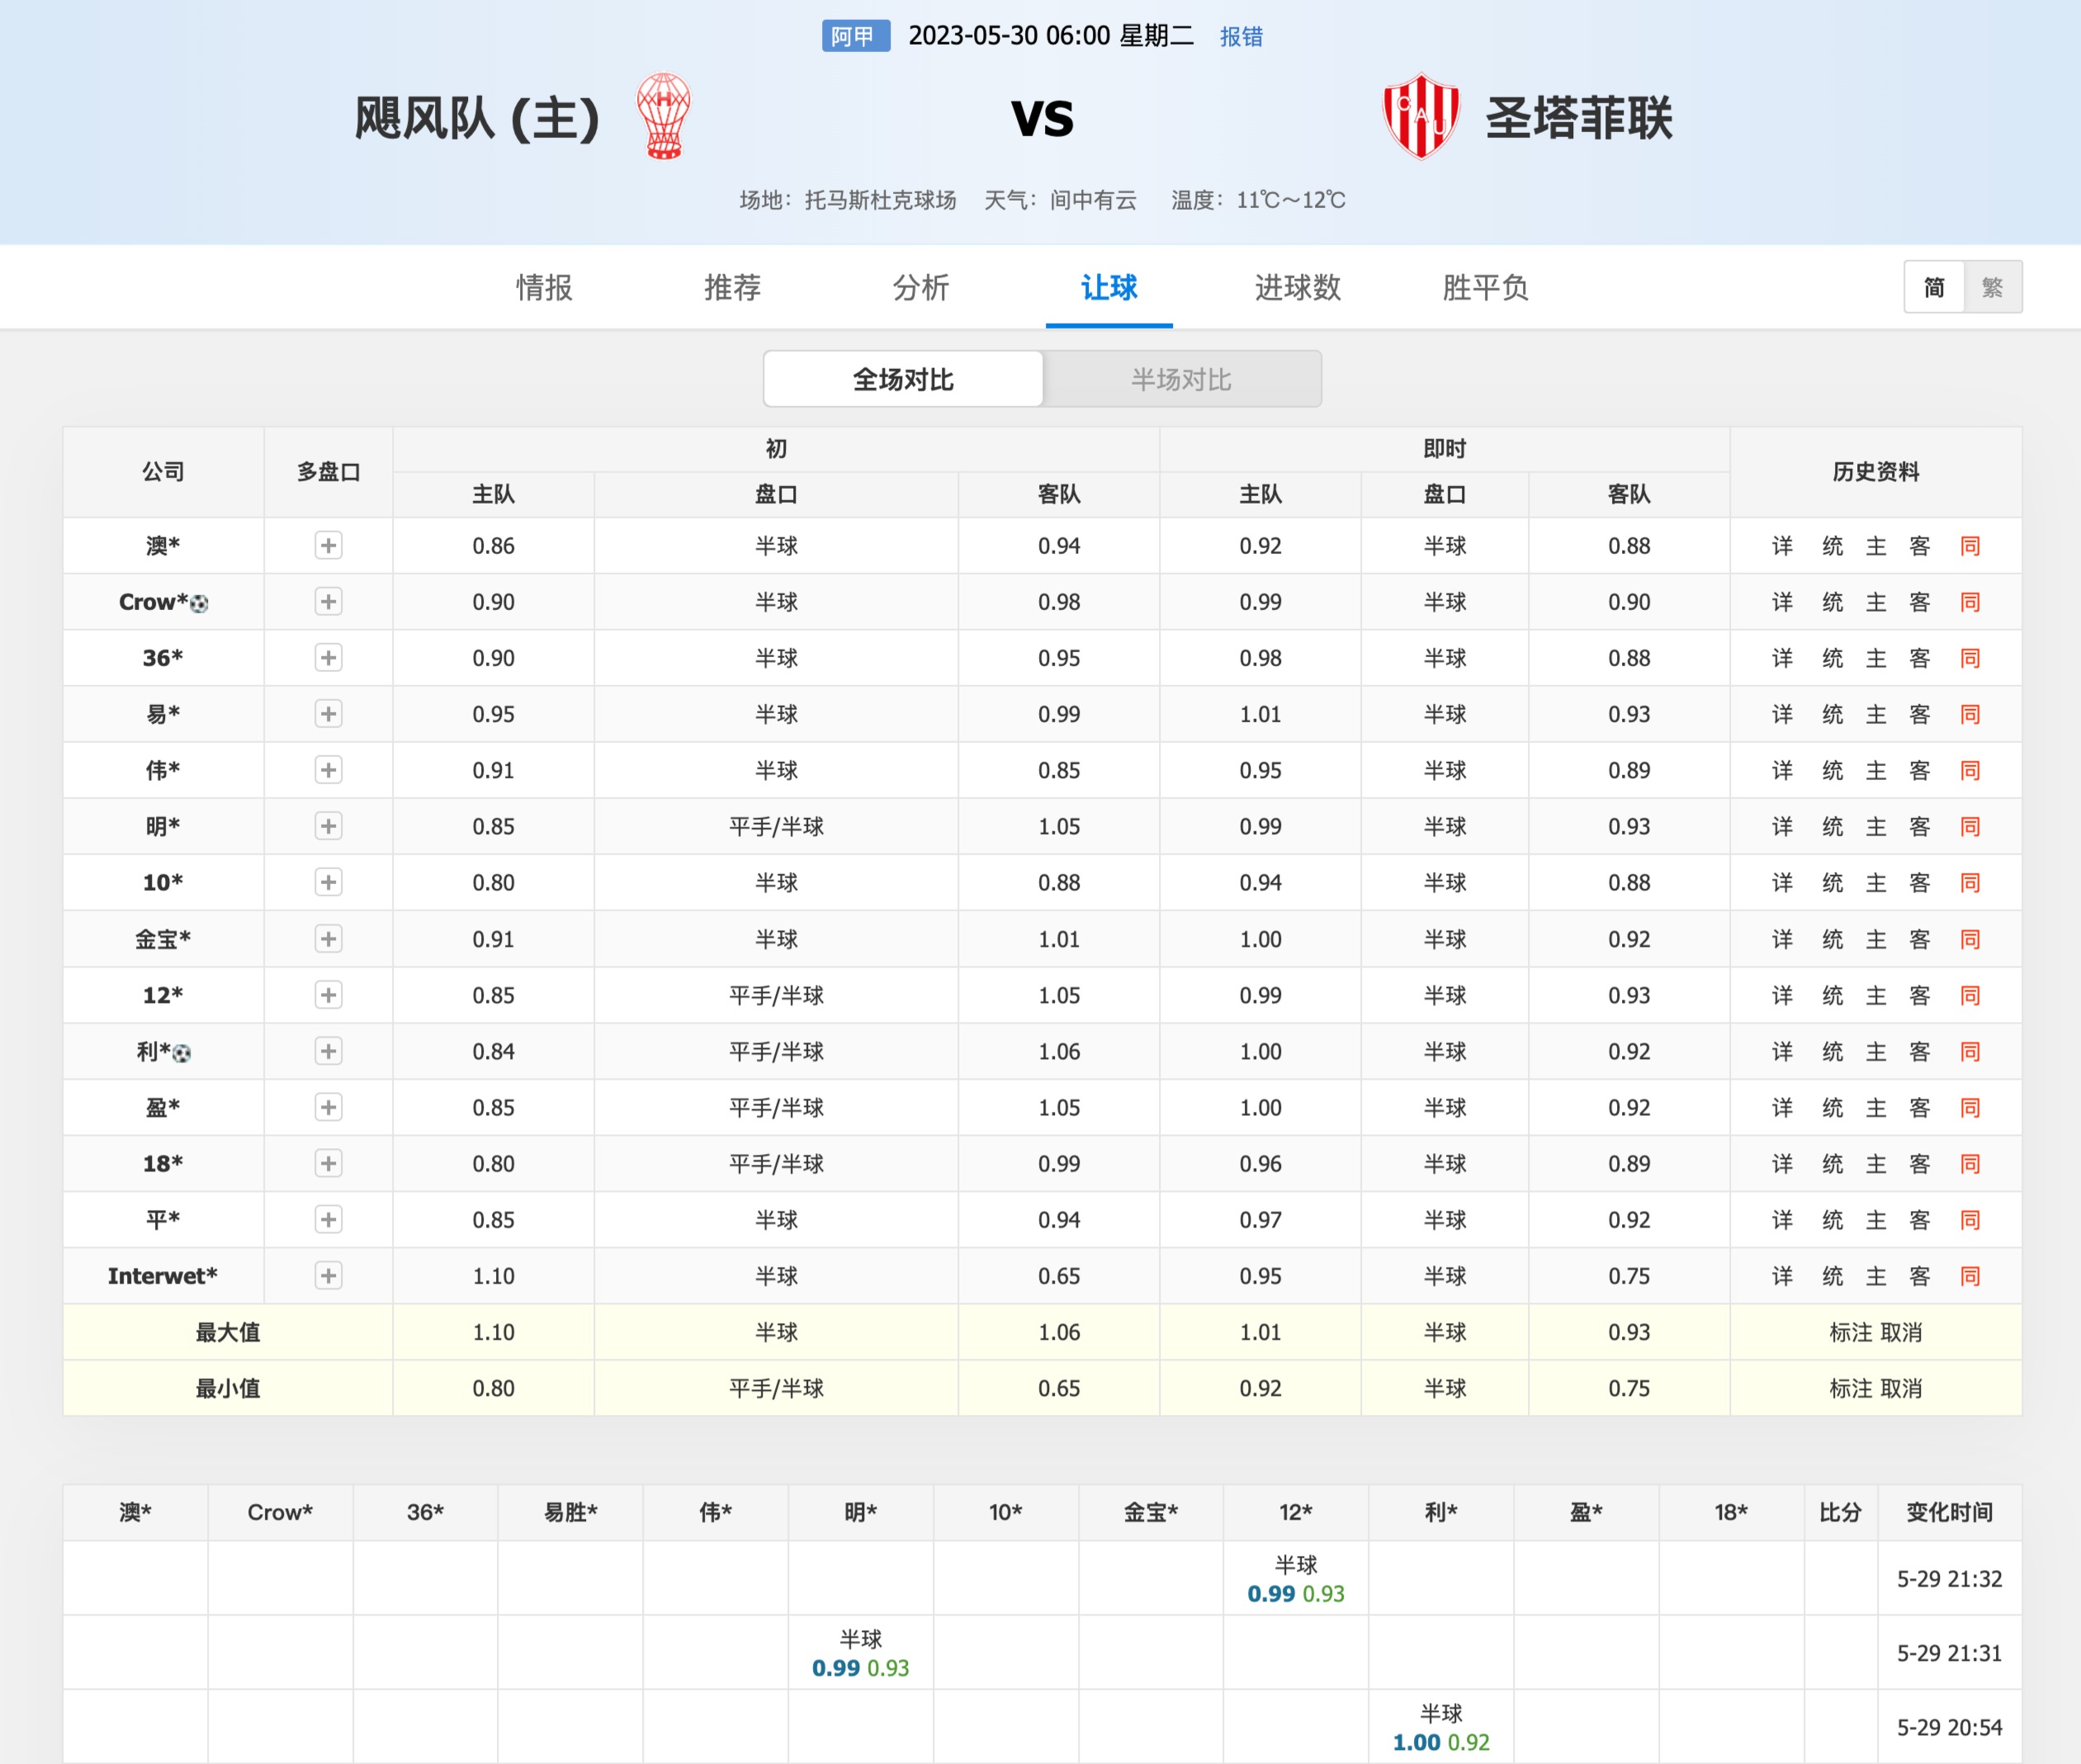The height and width of the screenshot is (1764, 2081).
Task: Open 统 statistics for 平* row
Action: (x=1832, y=1220)
